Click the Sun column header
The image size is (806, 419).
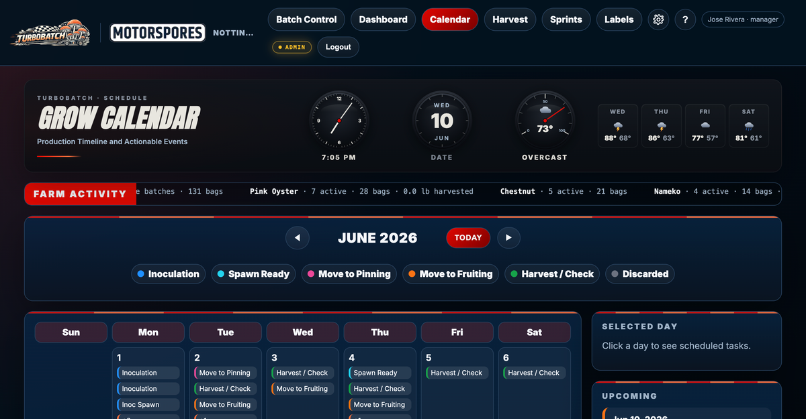click(71, 332)
